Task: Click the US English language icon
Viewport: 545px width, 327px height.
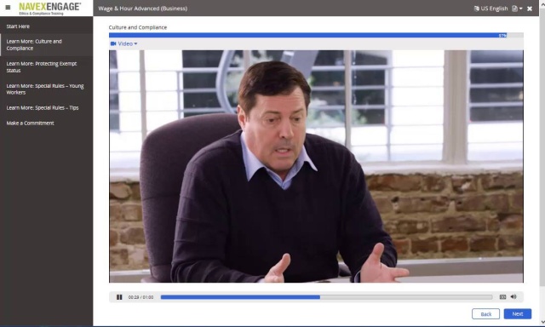Action: point(477,9)
